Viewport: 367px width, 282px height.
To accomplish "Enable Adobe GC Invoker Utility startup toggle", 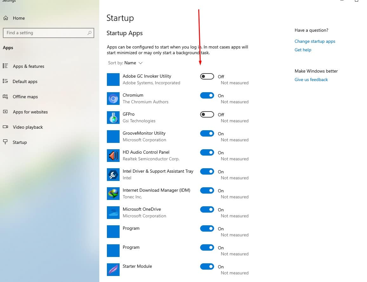I will pos(207,76).
